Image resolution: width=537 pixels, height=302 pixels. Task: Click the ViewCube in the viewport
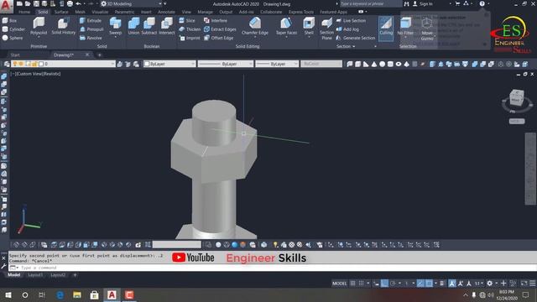[517, 97]
